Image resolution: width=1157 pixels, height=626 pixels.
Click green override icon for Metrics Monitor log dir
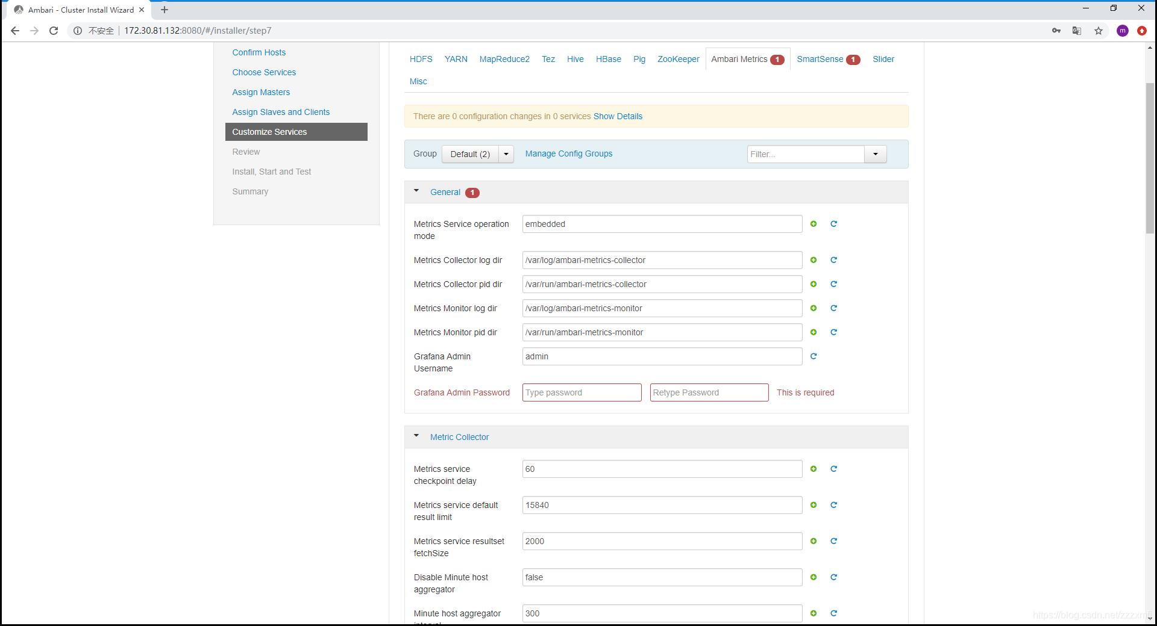[814, 308]
